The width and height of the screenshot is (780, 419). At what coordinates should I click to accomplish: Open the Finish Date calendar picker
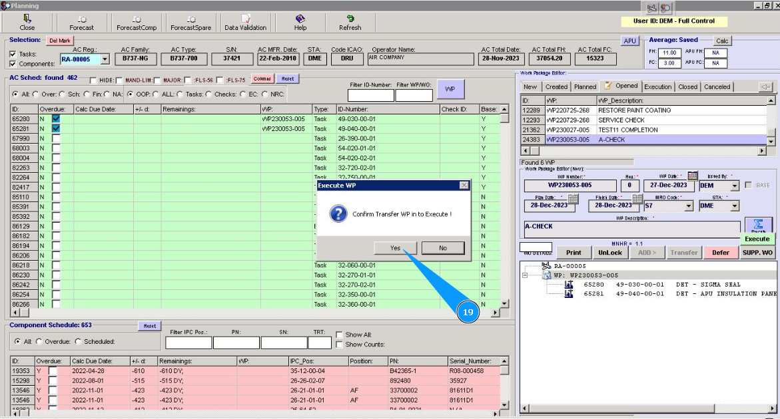pyautogui.click(x=637, y=199)
